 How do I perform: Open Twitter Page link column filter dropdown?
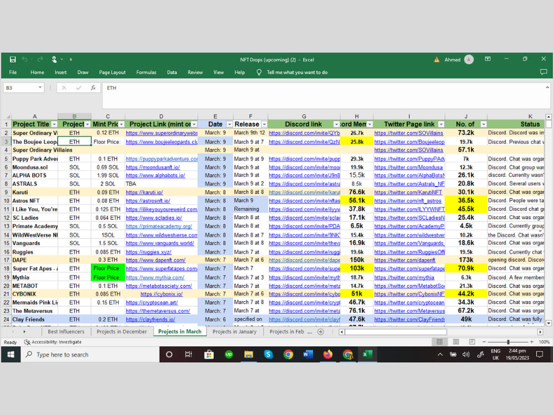pos(441,124)
